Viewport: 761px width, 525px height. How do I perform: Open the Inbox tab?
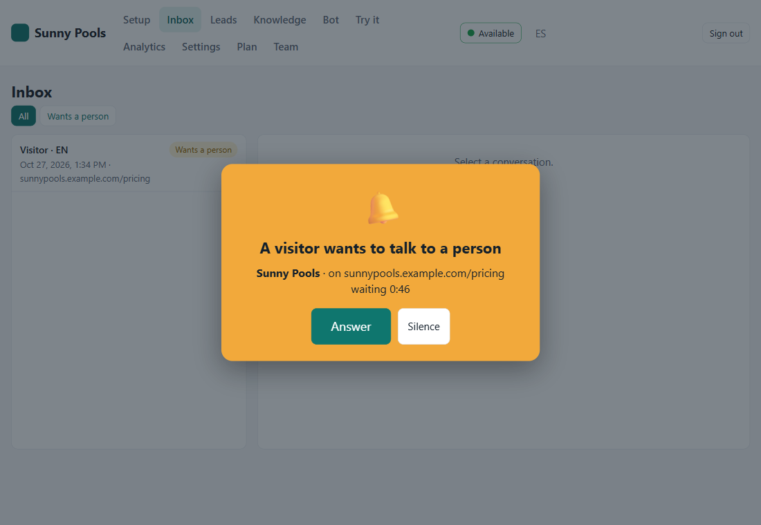(180, 20)
